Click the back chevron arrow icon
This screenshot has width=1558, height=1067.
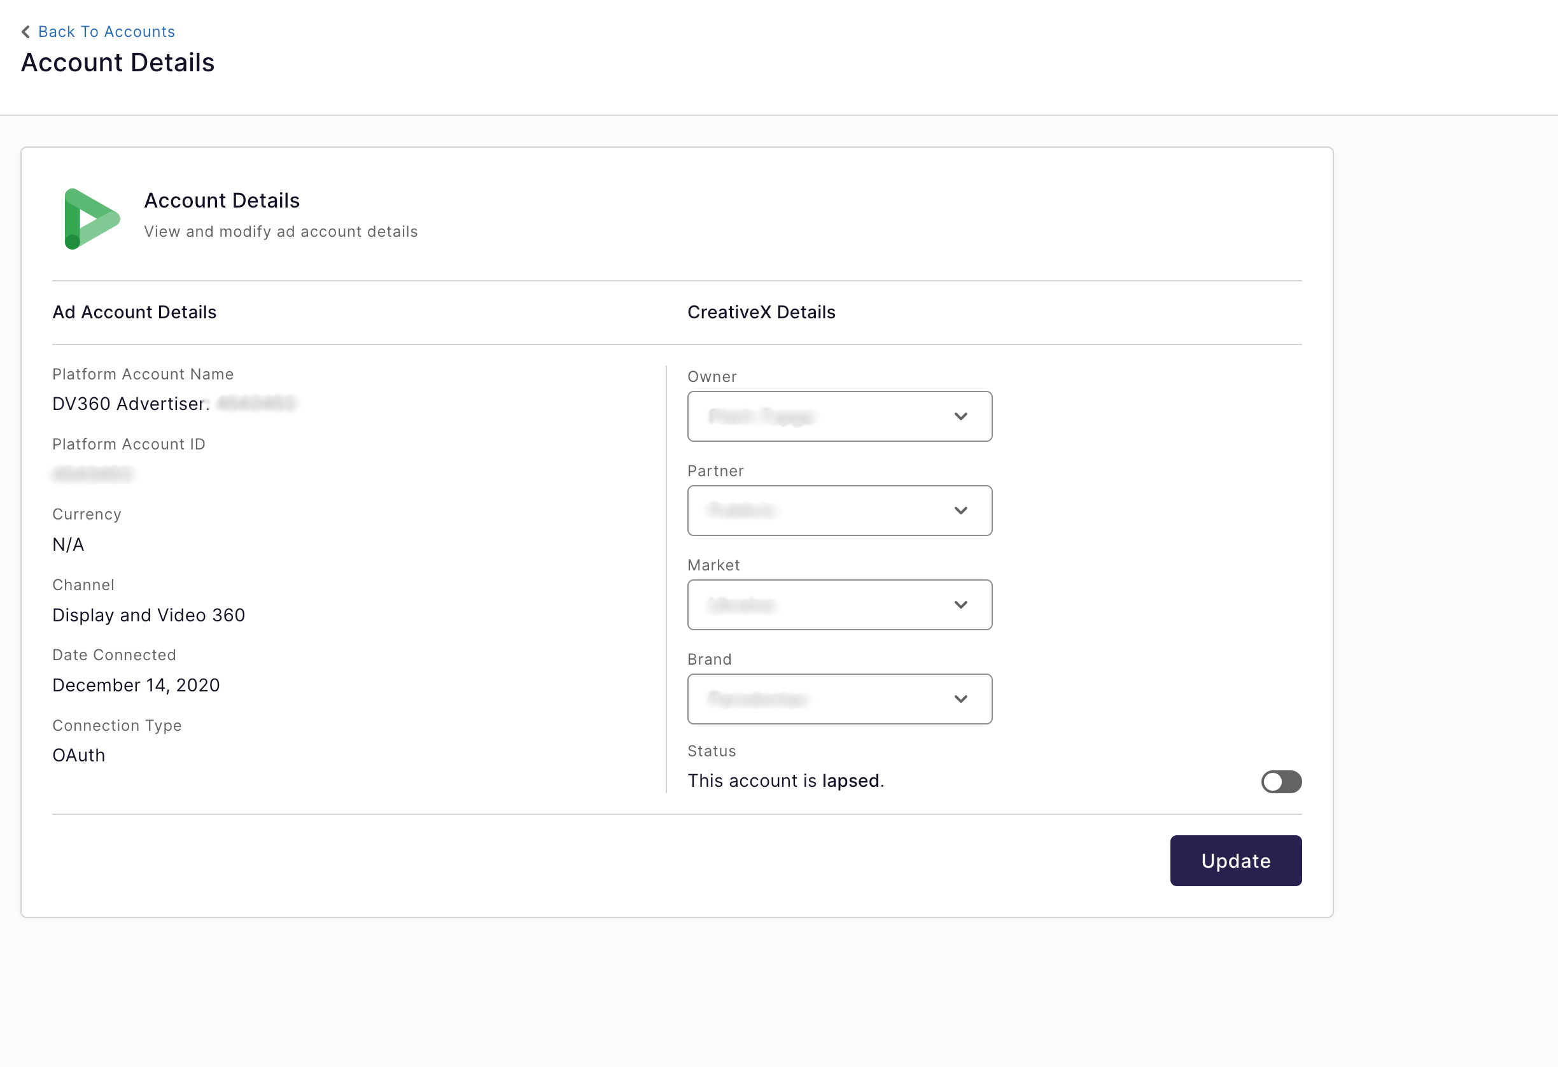click(25, 32)
